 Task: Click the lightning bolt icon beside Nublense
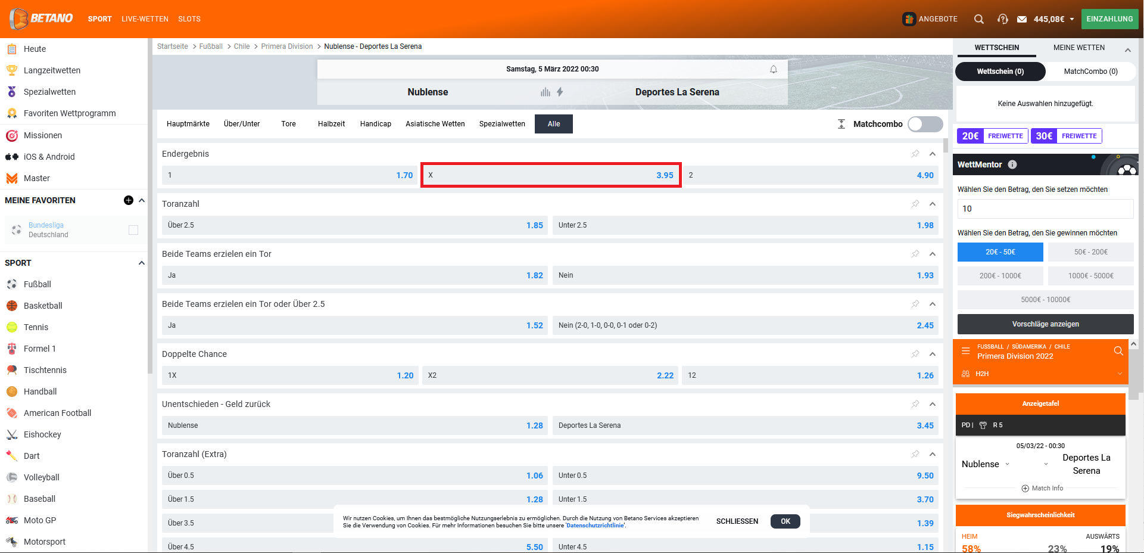click(x=560, y=92)
